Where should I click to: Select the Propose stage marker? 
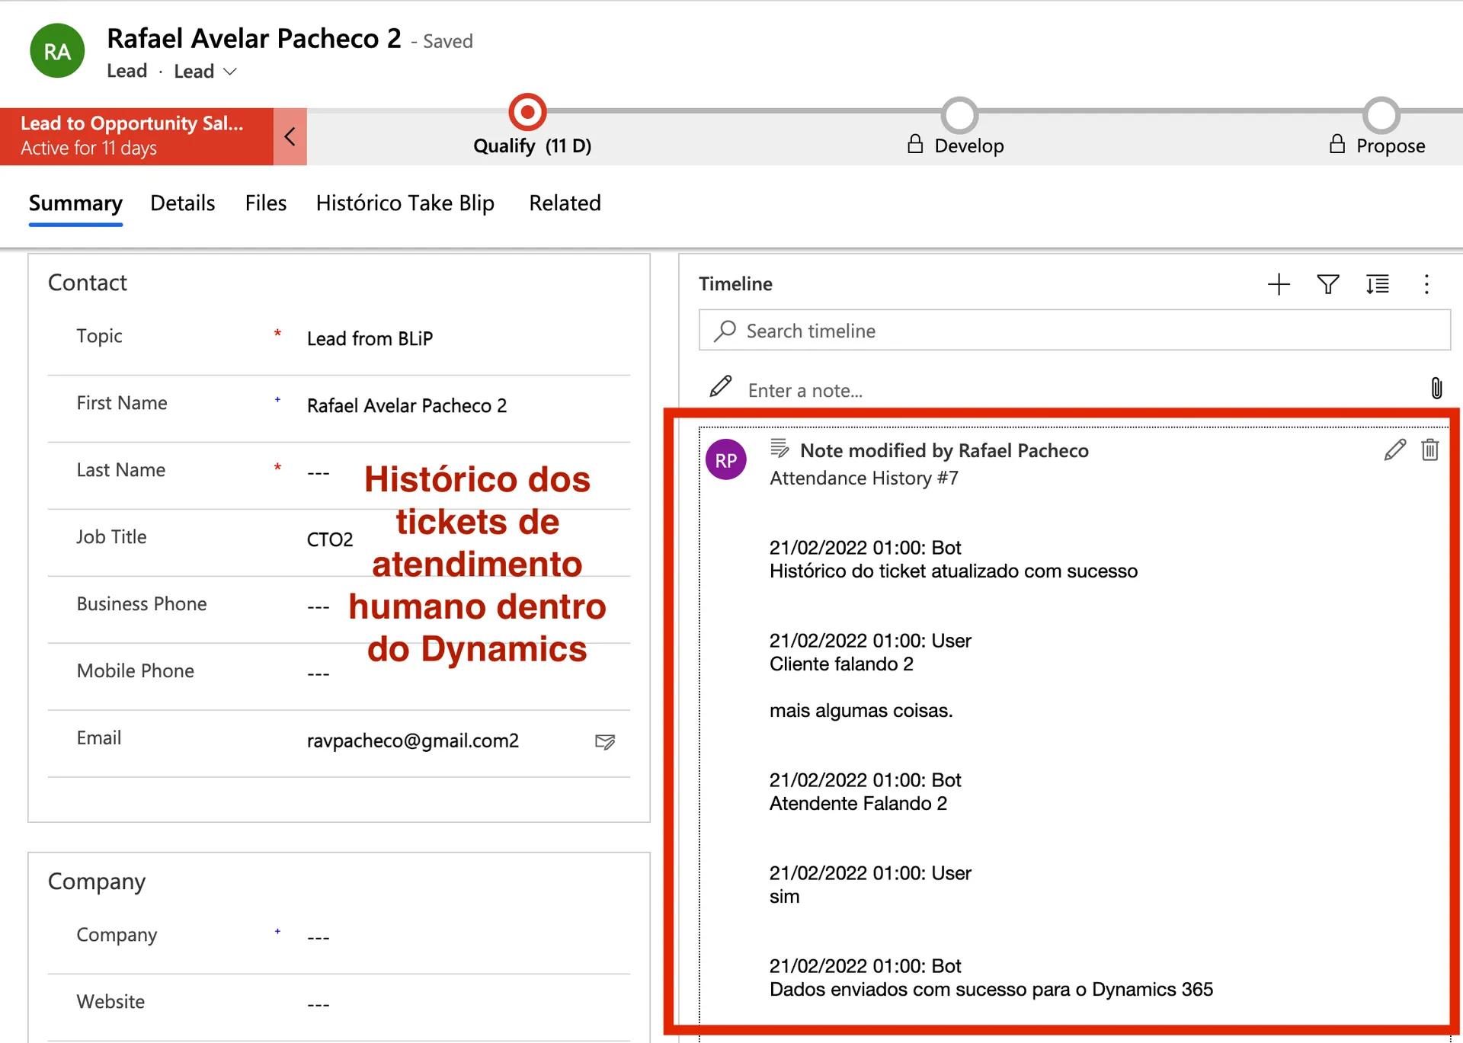pyautogui.click(x=1381, y=115)
